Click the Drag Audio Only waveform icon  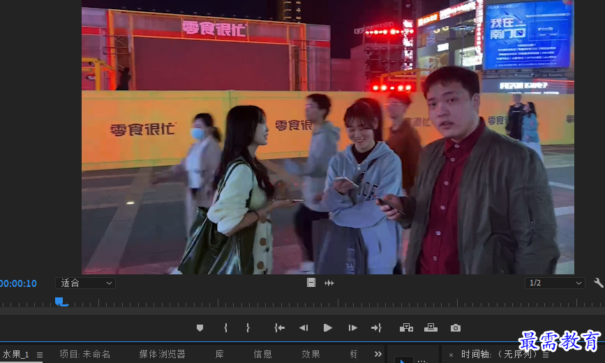tap(329, 283)
